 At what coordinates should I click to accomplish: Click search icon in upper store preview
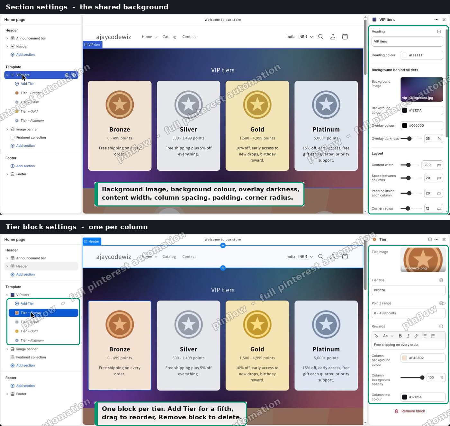[x=321, y=37]
